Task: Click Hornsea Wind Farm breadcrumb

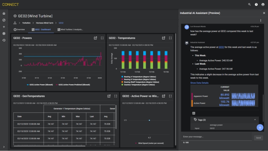Action: (45, 23)
